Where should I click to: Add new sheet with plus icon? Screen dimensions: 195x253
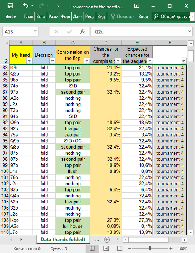(x=107, y=240)
